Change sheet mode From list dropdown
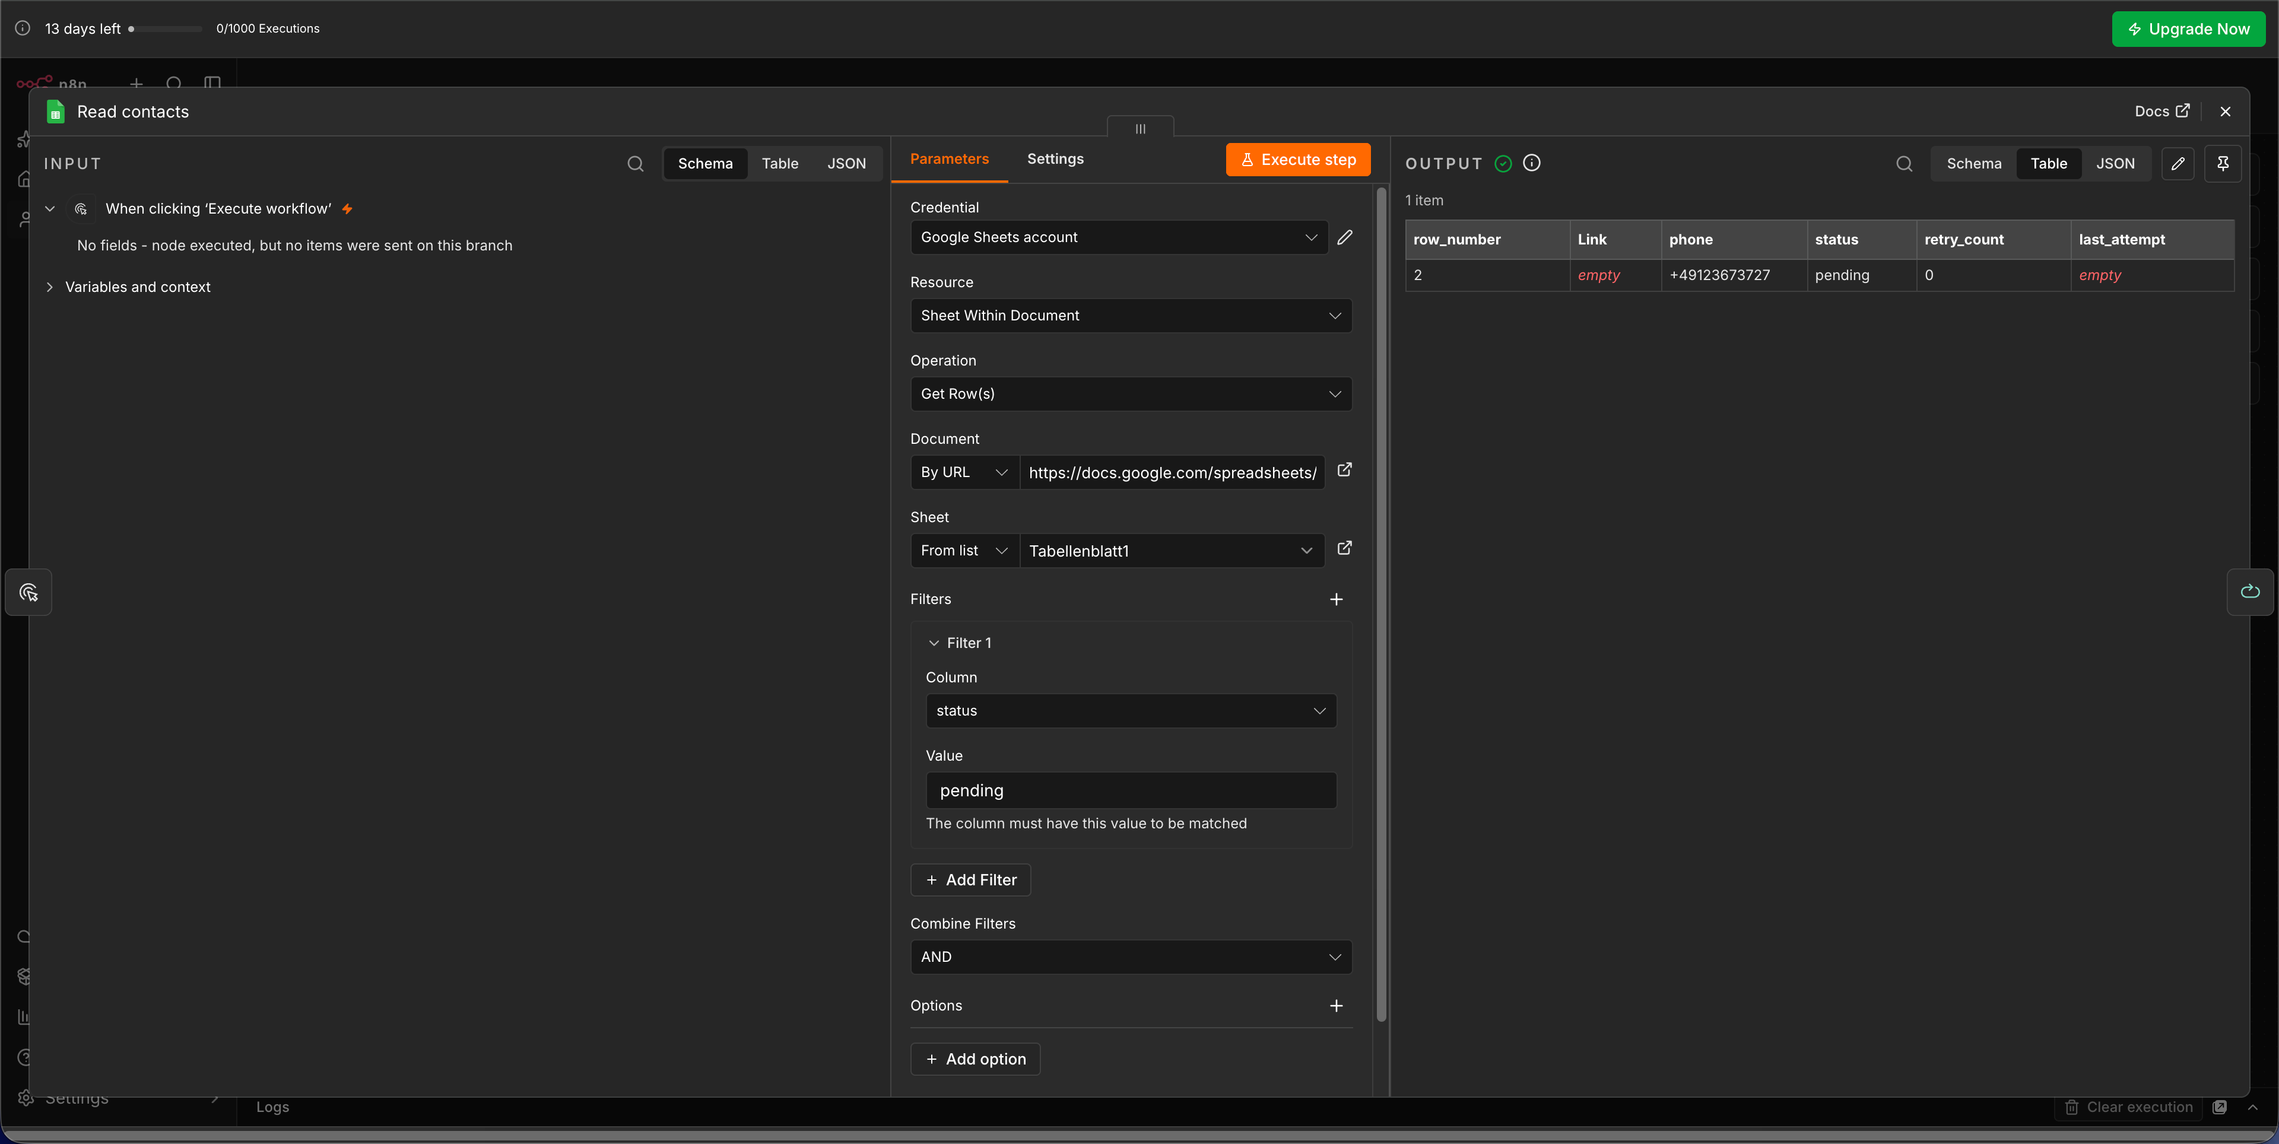The height and width of the screenshot is (1144, 2279). click(x=964, y=550)
